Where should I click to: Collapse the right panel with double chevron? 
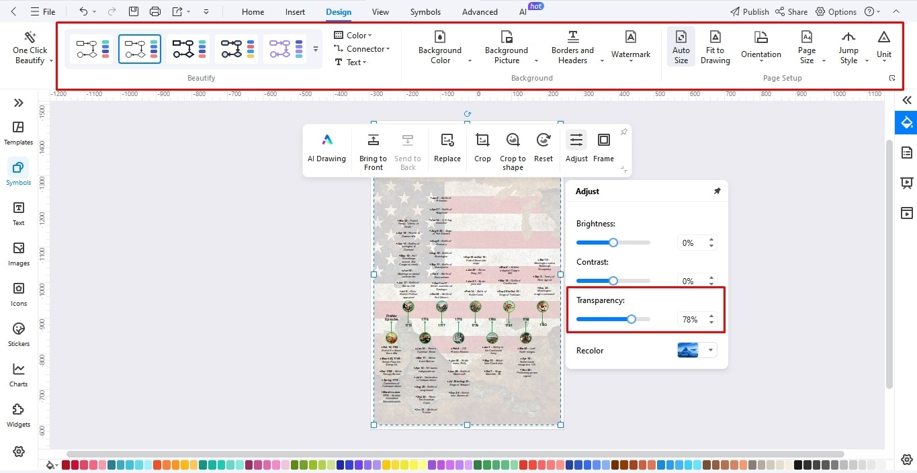[907, 100]
